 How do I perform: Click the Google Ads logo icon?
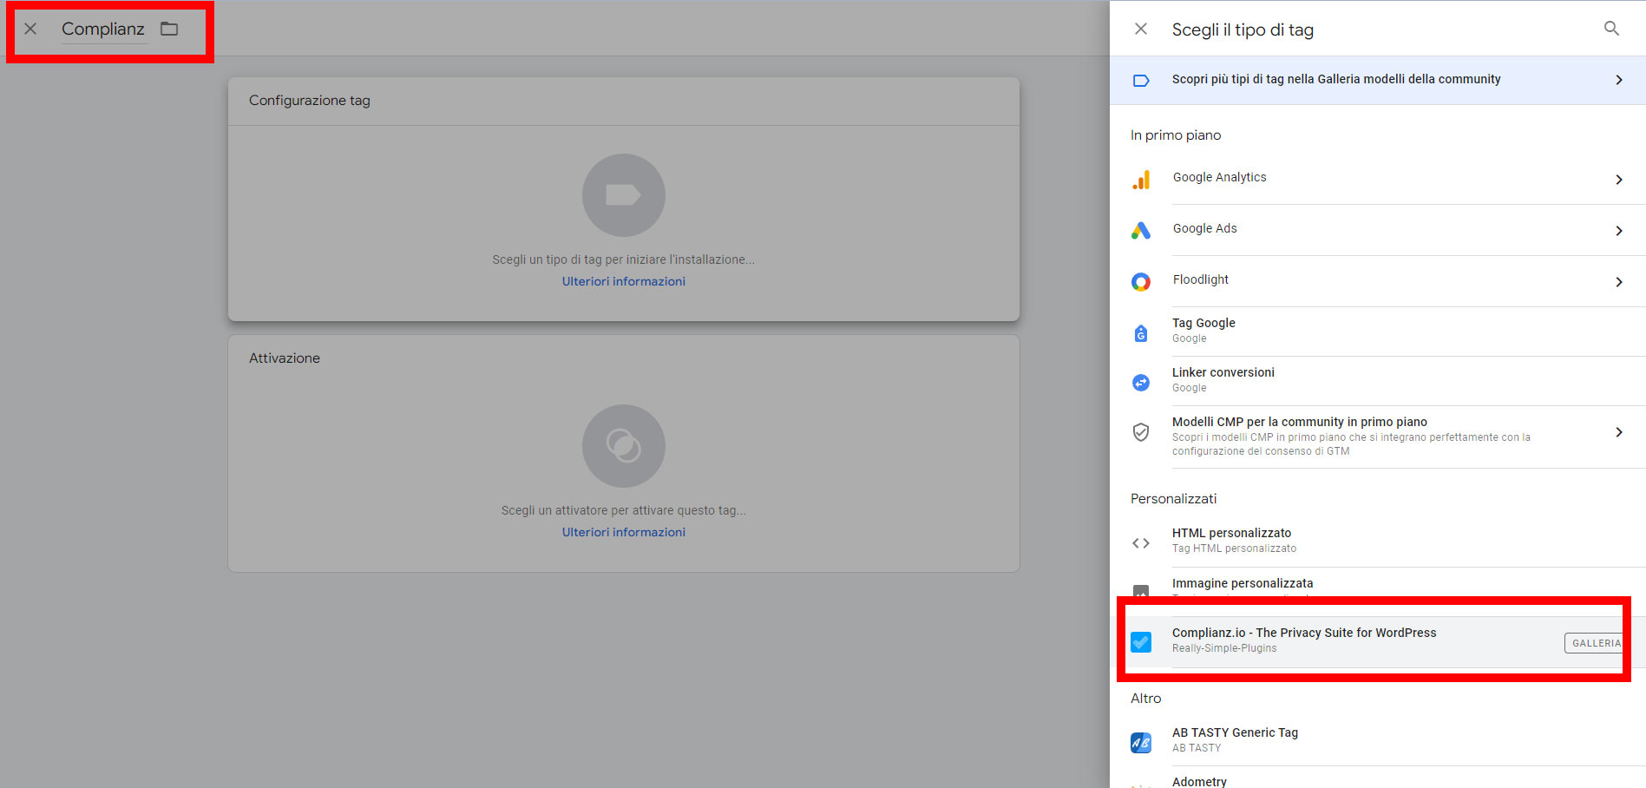(x=1141, y=230)
